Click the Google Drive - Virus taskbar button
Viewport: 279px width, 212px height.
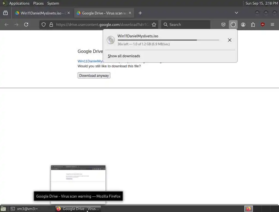click(78, 209)
